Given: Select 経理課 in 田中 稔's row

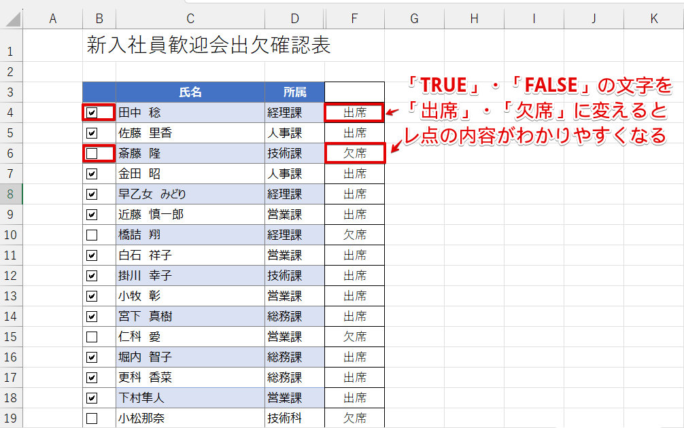Looking at the screenshot, I should pos(295,113).
